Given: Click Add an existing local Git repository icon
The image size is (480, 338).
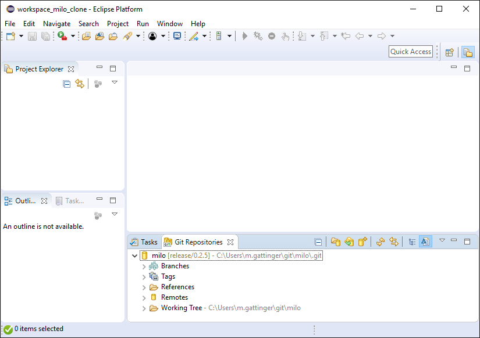Looking at the screenshot, I should pos(336,242).
